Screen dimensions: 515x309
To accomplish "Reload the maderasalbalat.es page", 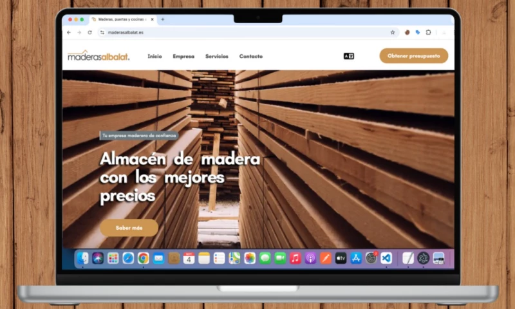I will pos(89,32).
